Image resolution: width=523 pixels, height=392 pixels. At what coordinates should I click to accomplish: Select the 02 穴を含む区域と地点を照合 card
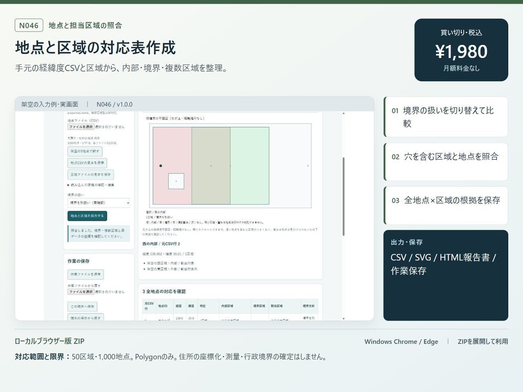(x=446, y=162)
